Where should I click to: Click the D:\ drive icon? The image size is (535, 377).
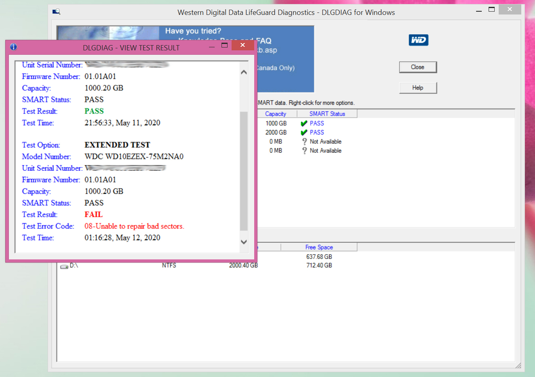64,266
